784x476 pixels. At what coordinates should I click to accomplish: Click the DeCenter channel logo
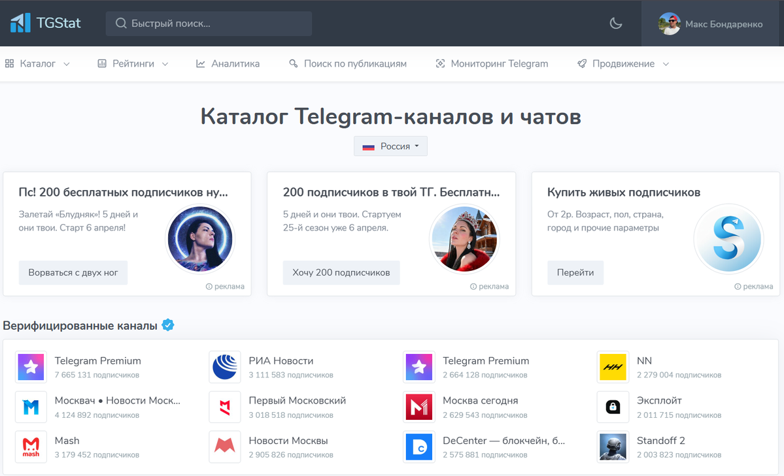419,447
